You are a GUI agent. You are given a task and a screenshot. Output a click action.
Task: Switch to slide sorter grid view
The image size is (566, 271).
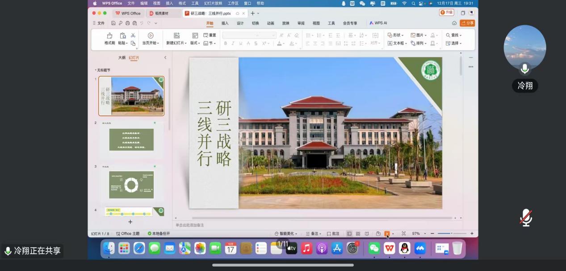click(358, 234)
